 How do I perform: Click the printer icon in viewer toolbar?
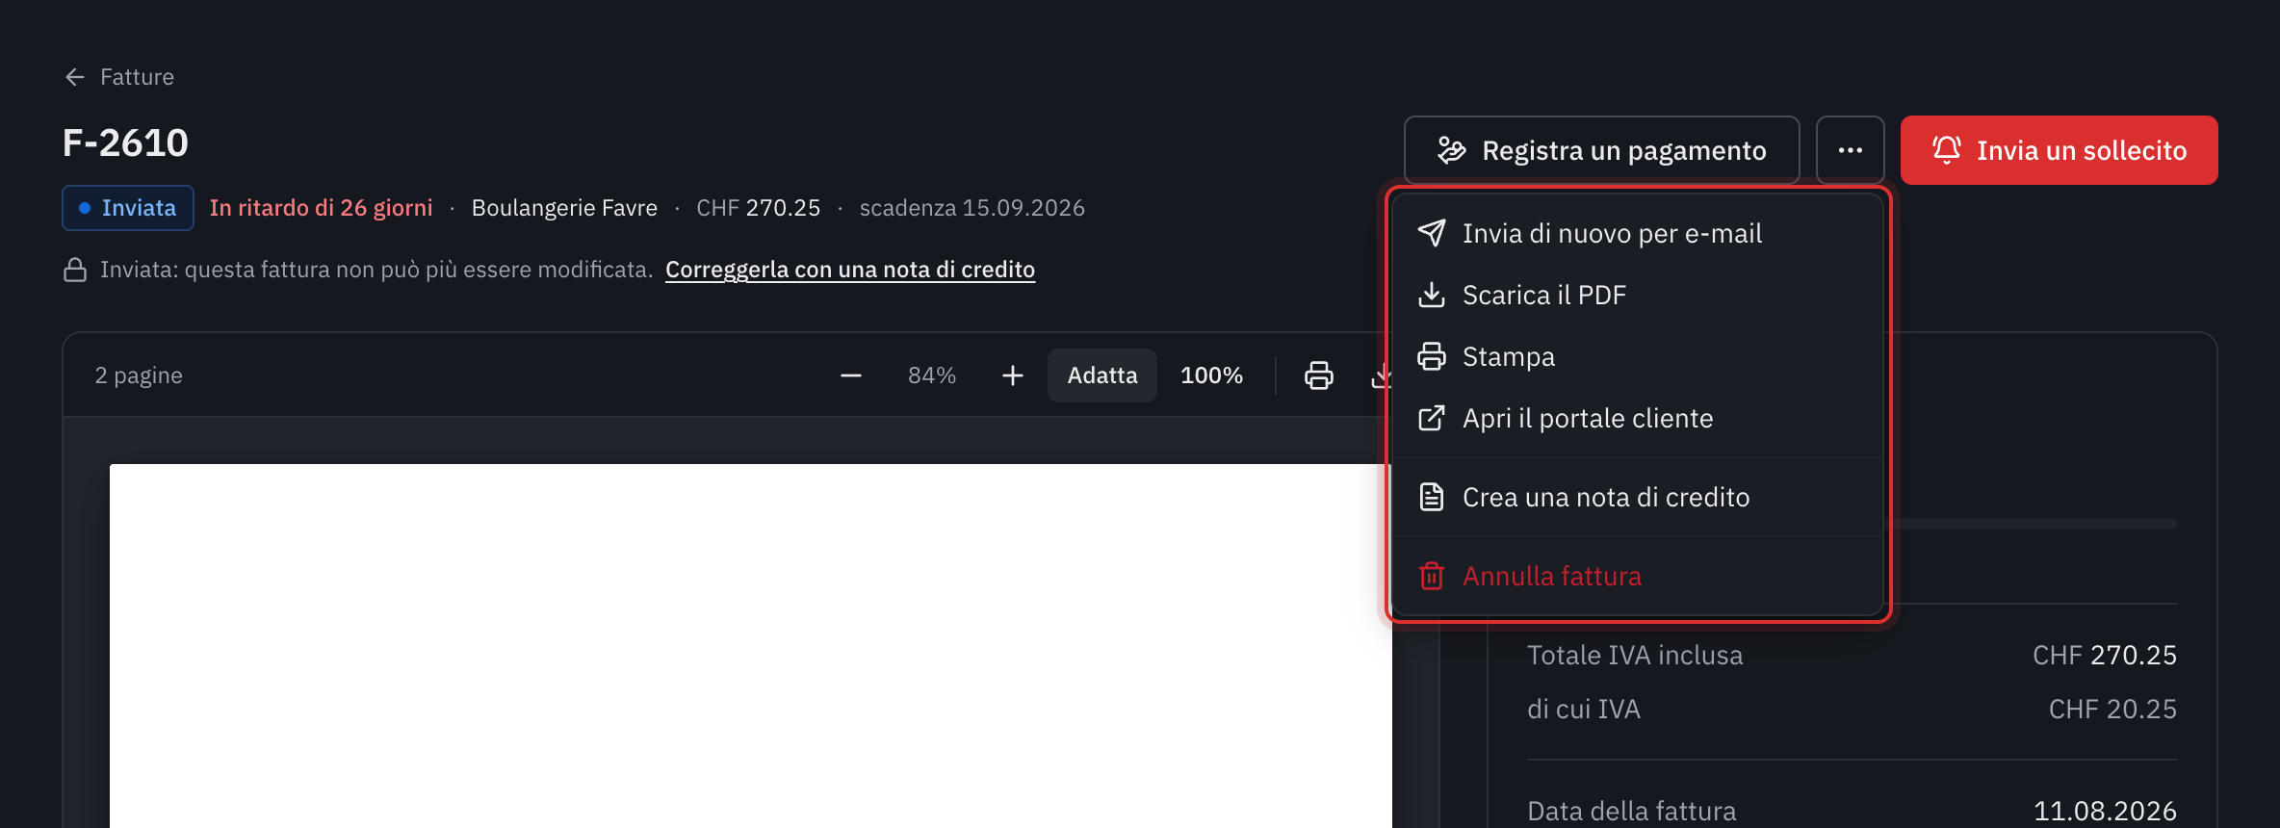pyautogui.click(x=1319, y=375)
